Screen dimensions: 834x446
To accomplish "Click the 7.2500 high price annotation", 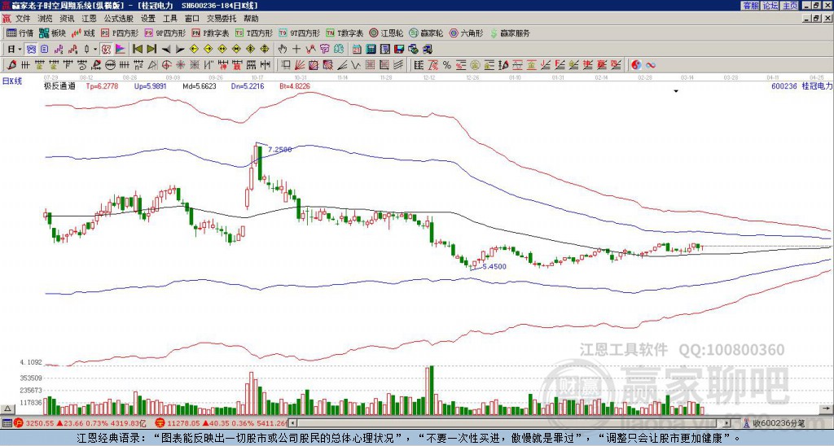I will [280, 150].
